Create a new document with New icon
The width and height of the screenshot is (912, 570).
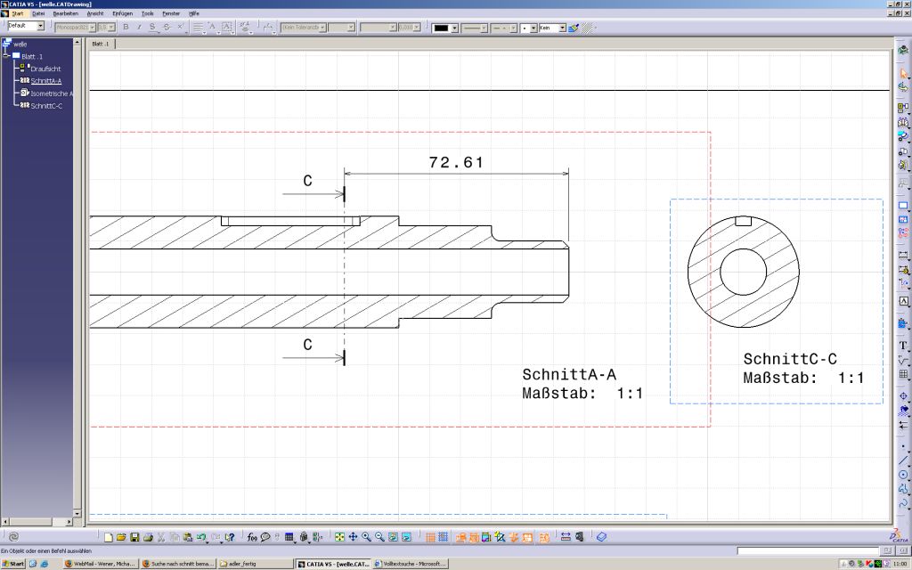coord(108,537)
